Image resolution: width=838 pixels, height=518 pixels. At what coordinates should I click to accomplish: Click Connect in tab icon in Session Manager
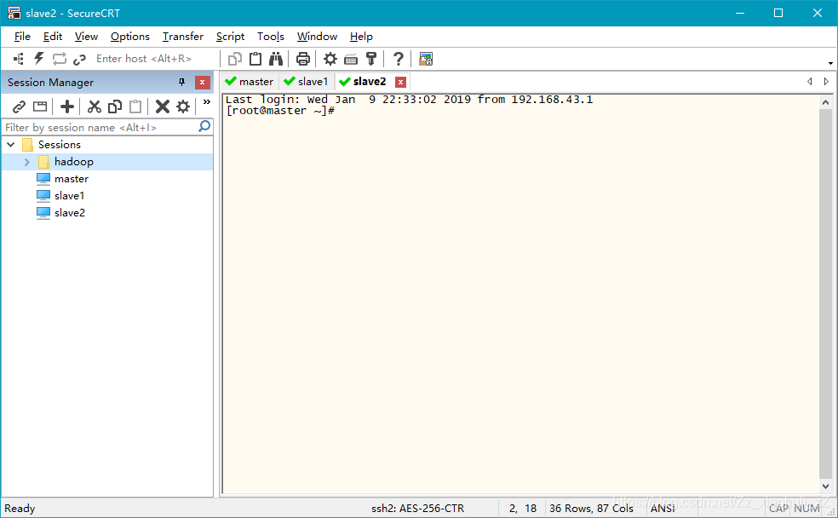(40, 106)
